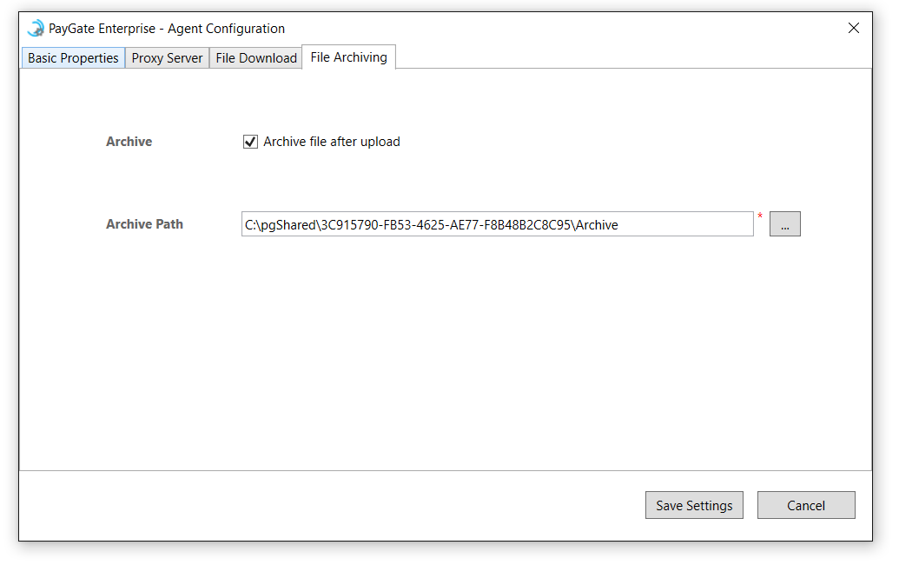
Task: Focus the Archive Path text field
Action: tap(497, 223)
